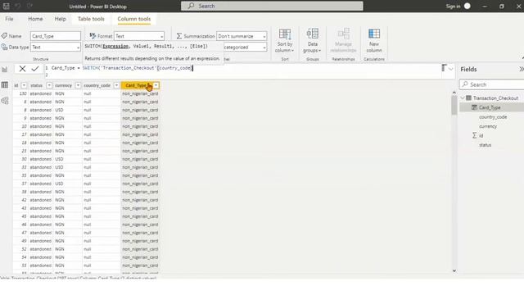Switch to Model view in left sidebar
Image resolution: width=524 pixels, height=295 pixels.
pos(5,101)
